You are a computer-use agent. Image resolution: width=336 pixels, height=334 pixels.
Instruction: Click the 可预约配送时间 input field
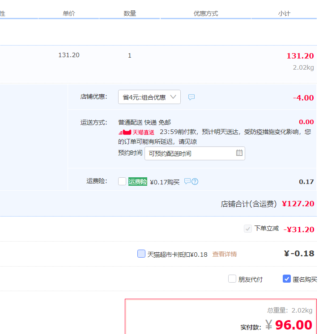coord(190,153)
